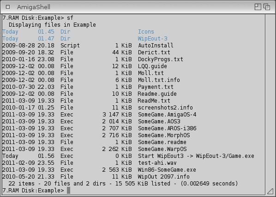The width and height of the screenshot is (276, 197).
Task: Click the Win86-SomeGame.exe filename
Action: coord(167,170)
